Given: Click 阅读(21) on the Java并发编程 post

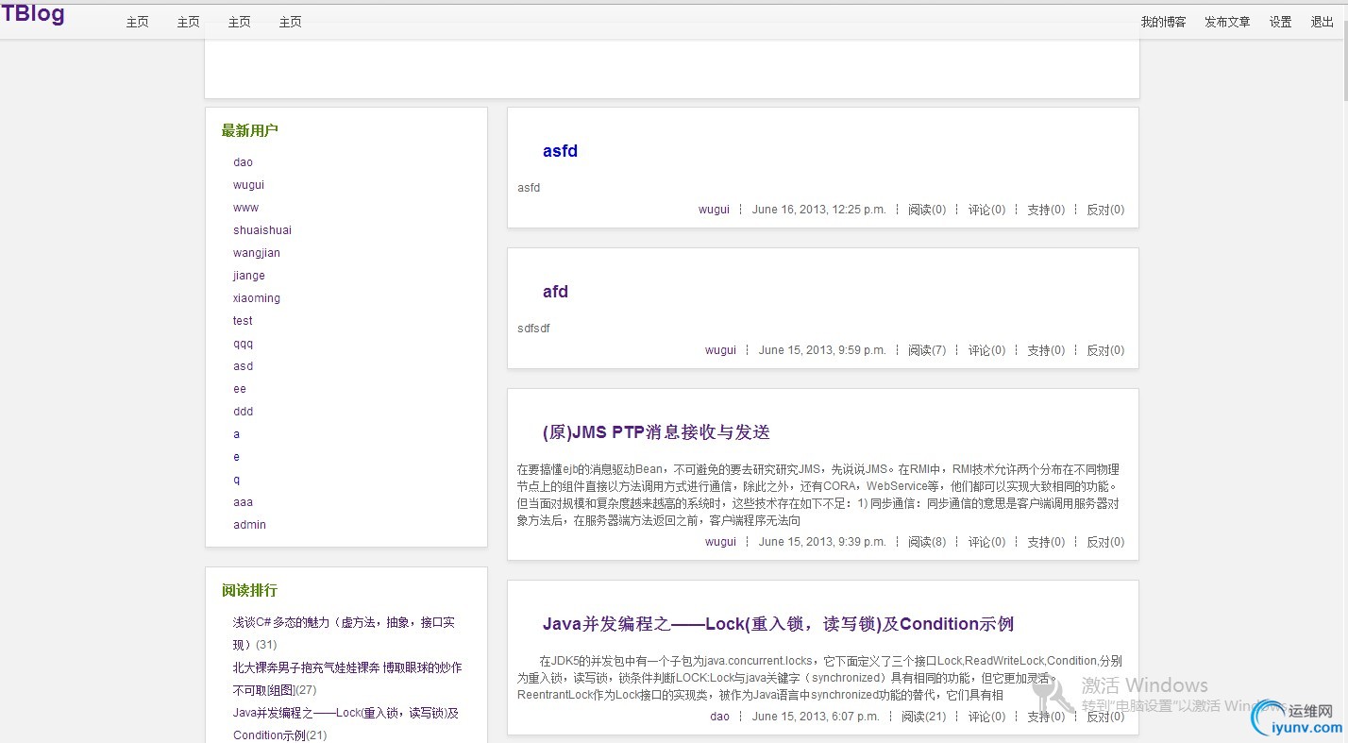Looking at the screenshot, I should (923, 717).
